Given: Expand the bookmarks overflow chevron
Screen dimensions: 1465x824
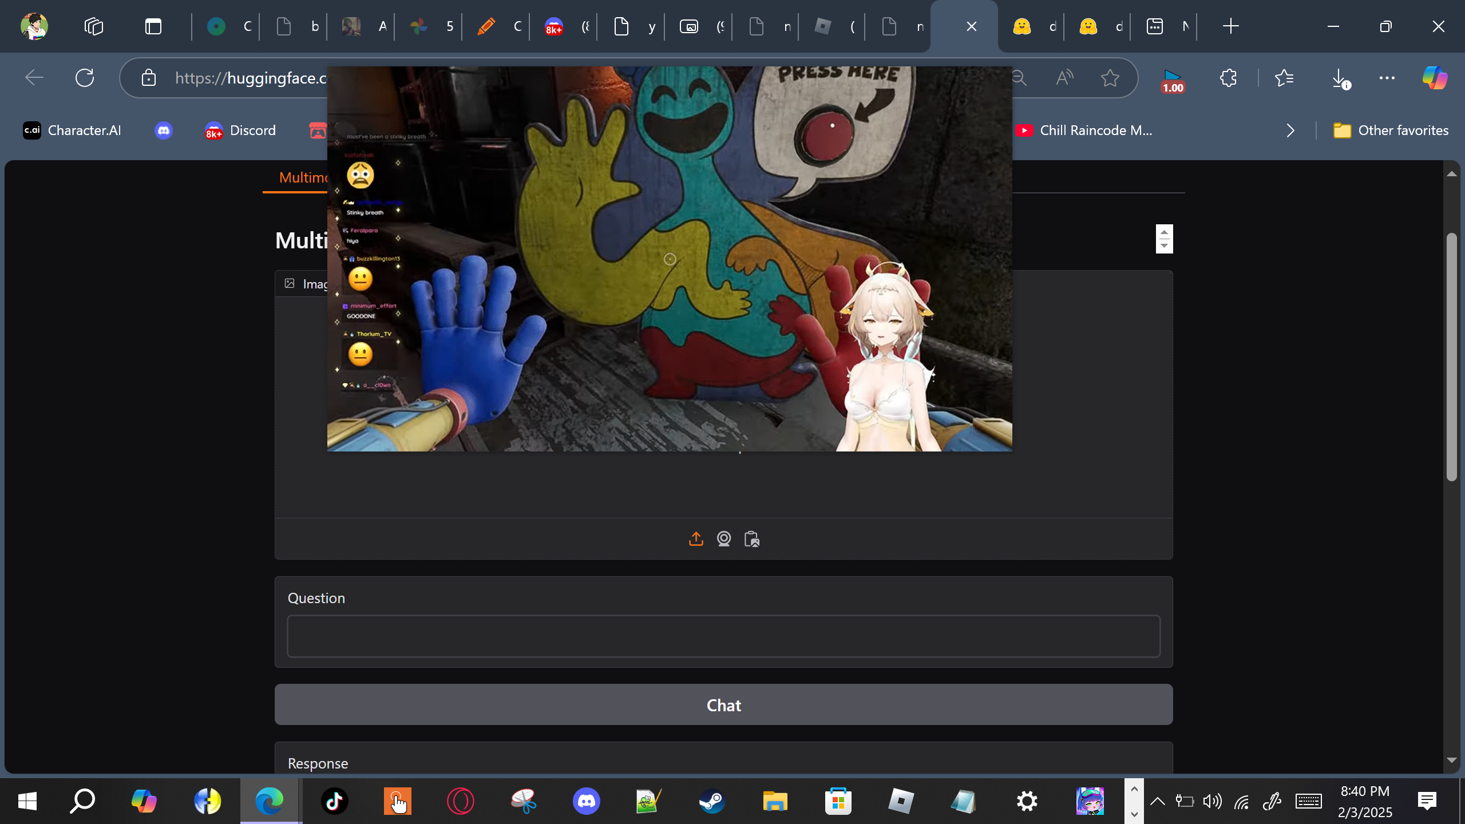Looking at the screenshot, I should (1290, 130).
